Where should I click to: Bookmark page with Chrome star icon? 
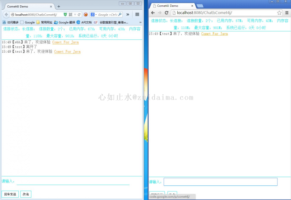(x=279, y=13)
